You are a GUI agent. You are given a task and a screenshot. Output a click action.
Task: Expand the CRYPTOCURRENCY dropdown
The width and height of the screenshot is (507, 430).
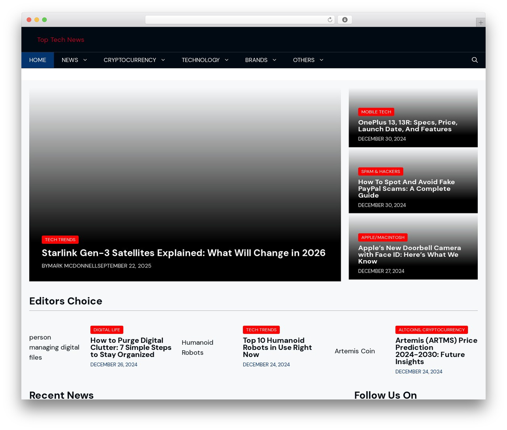coord(163,60)
